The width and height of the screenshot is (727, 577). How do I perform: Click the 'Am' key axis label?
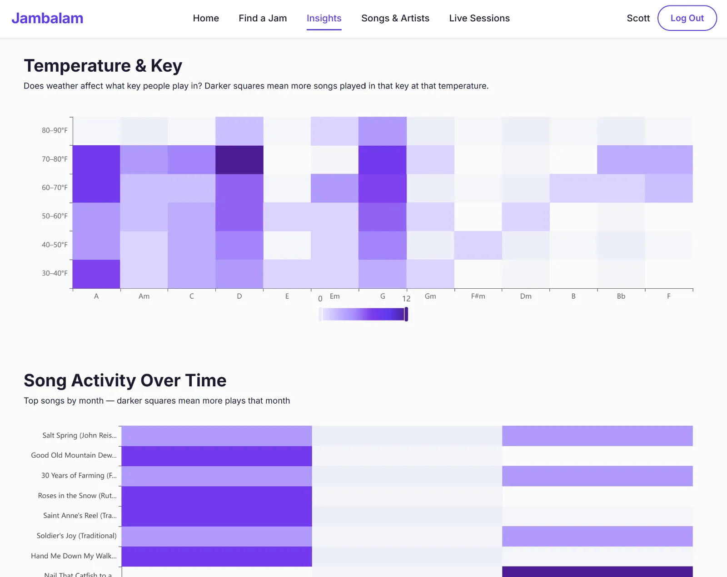click(x=144, y=296)
